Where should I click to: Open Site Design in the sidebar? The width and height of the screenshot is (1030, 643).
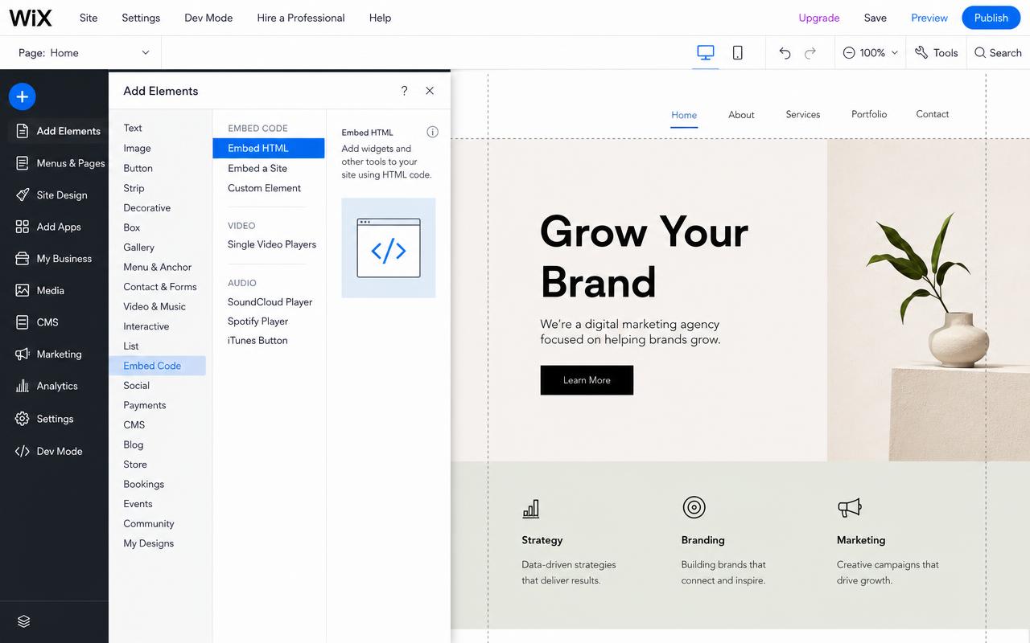click(x=51, y=195)
